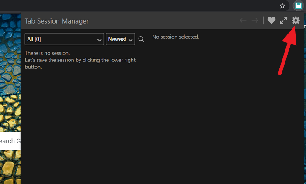Click the browser address bar area

(x=131, y=6)
